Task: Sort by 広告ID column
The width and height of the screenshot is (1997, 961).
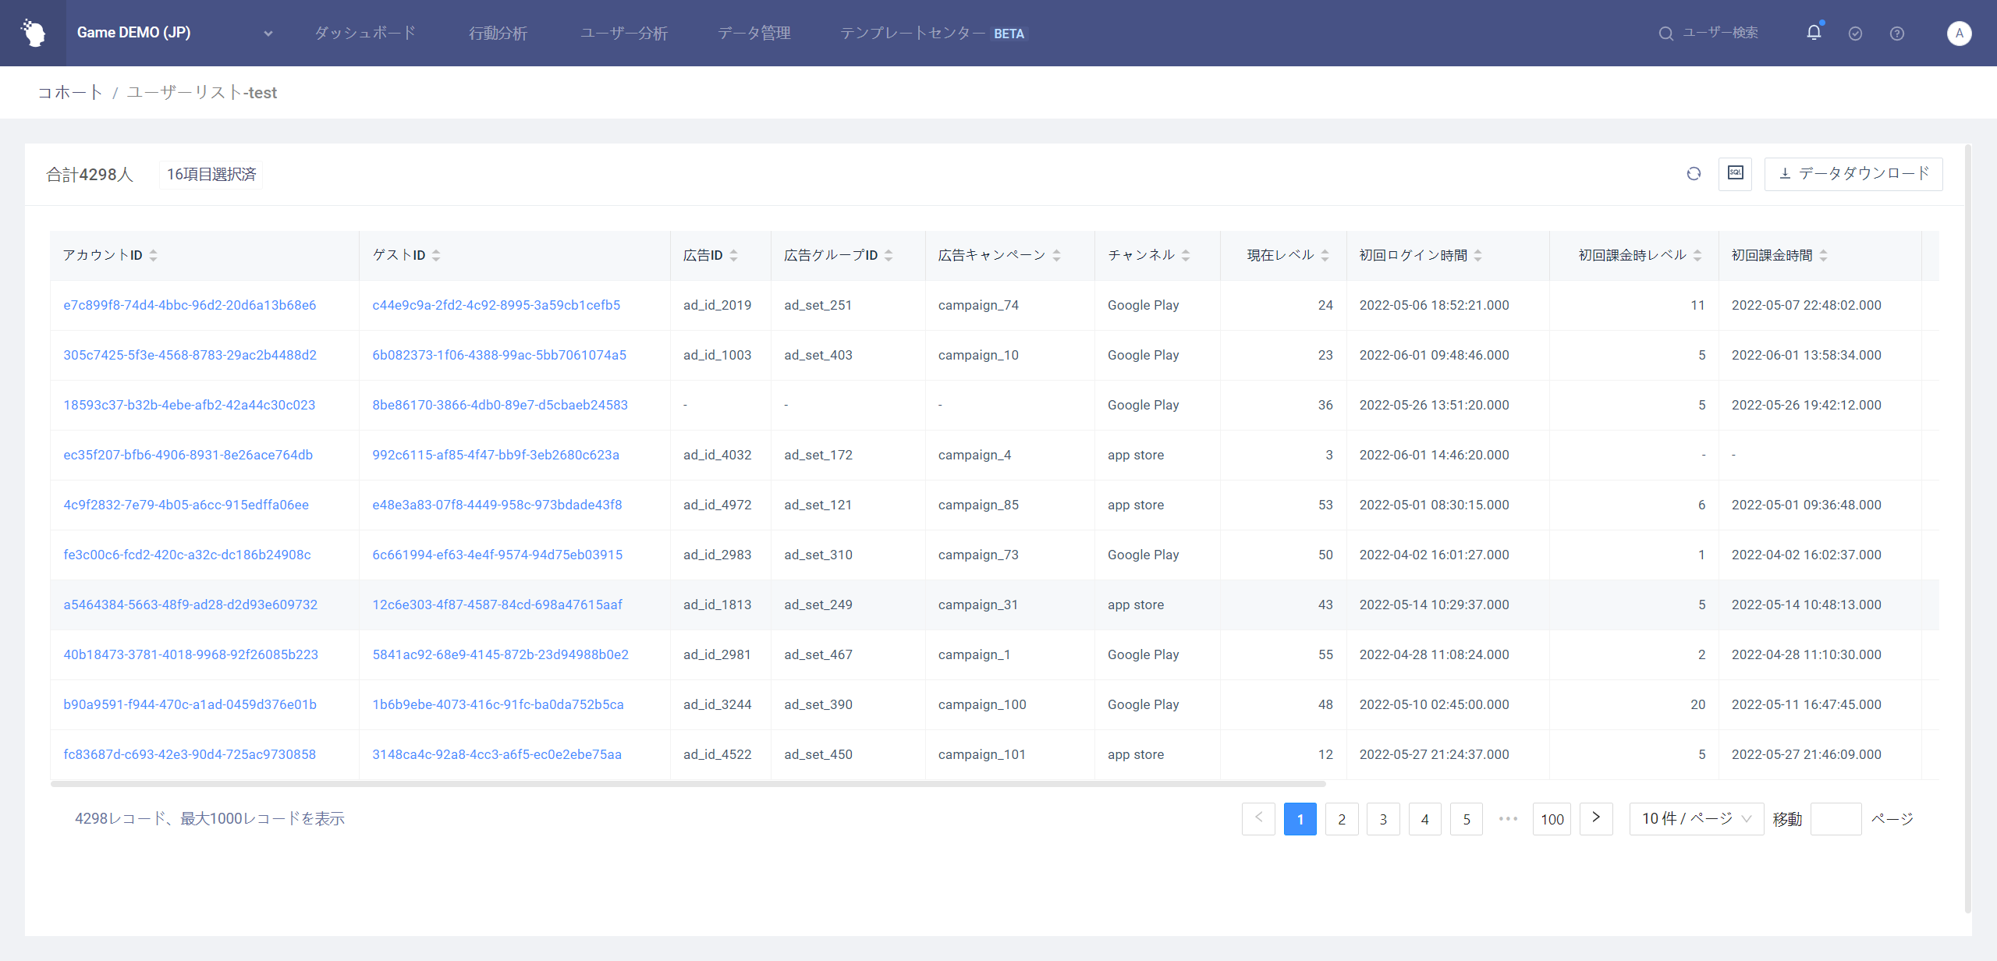Action: pyautogui.click(x=733, y=255)
